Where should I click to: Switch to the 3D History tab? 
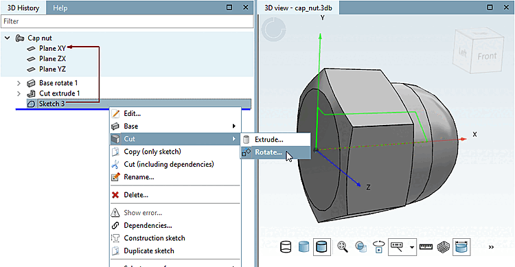[x=23, y=8]
